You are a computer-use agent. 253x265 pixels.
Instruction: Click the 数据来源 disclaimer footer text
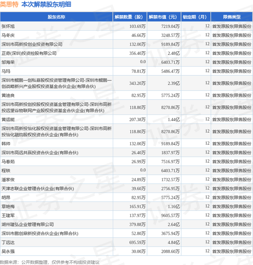(50, 262)
